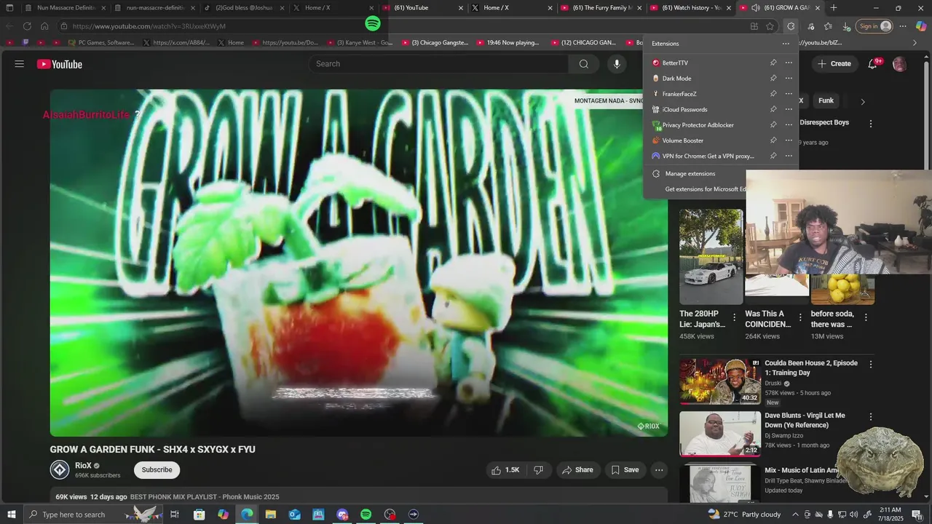The image size is (932, 524).
Task: Click the Share button
Action: click(x=577, y=470)
